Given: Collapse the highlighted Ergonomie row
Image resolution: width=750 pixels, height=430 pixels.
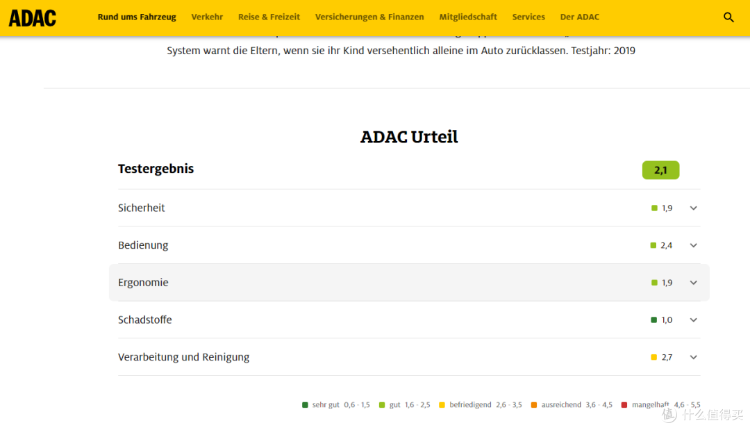Looking at the screenshot, I should click(693, 282).
